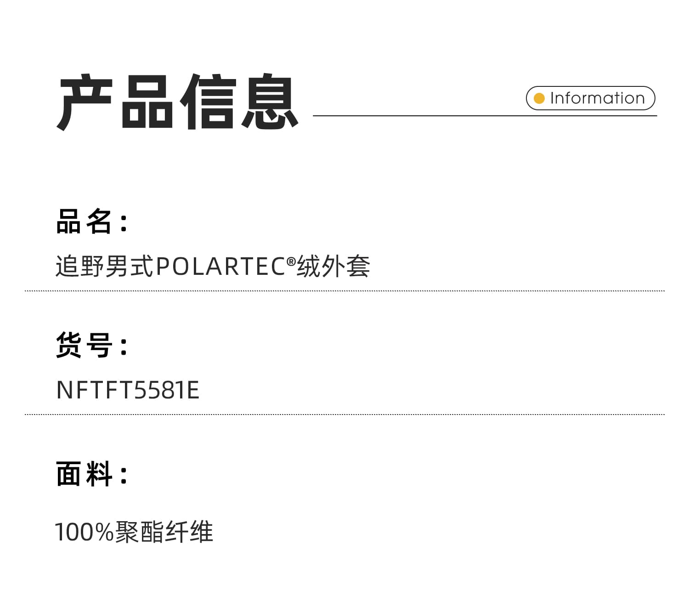The image size is (689, 614).
Task: Click the 息 character in the heading
Action: coord(271,102)
